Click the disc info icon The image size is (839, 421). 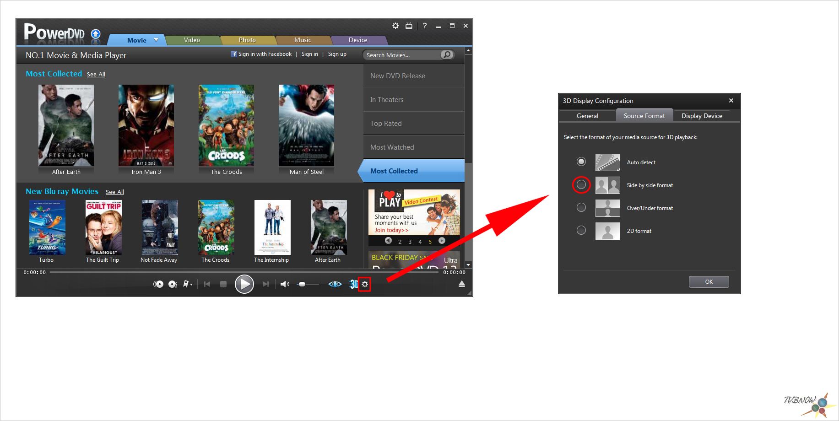pos(173,284)
